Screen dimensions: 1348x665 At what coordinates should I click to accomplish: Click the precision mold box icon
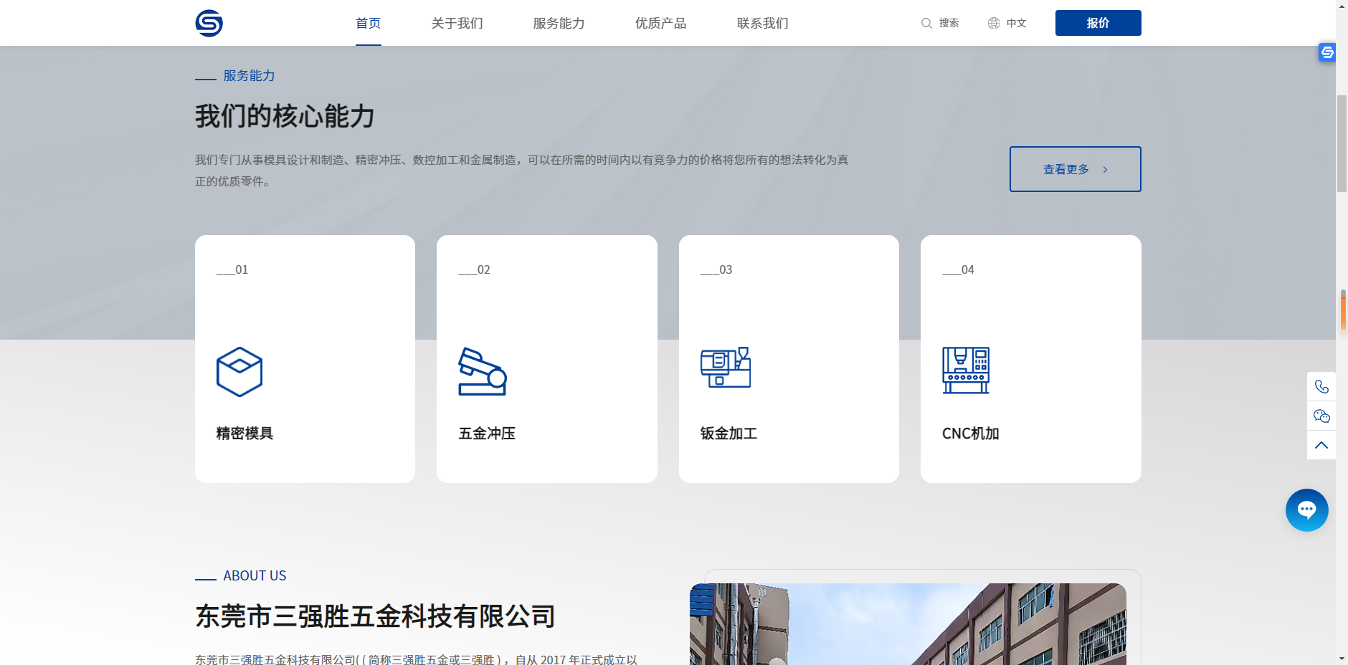click(x=239, y=372)
